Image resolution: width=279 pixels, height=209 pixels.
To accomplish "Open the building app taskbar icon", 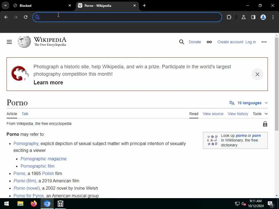I will [x=60, y=204].
